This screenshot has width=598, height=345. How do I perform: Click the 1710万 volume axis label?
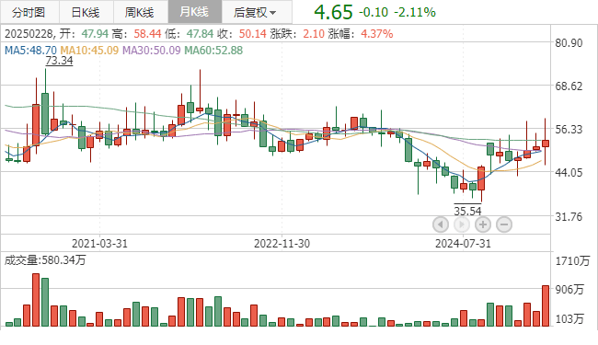coord(572,261)
